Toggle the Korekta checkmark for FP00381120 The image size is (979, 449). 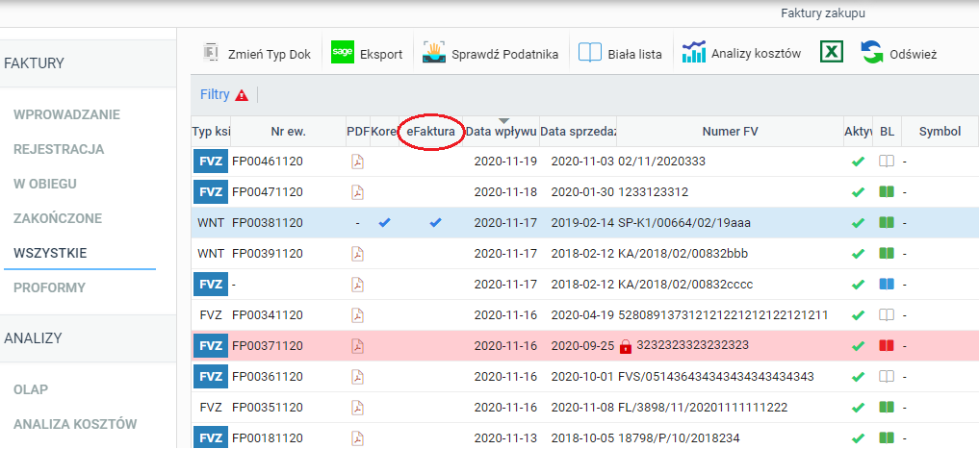pyautogui.click(x=385, y=223)
